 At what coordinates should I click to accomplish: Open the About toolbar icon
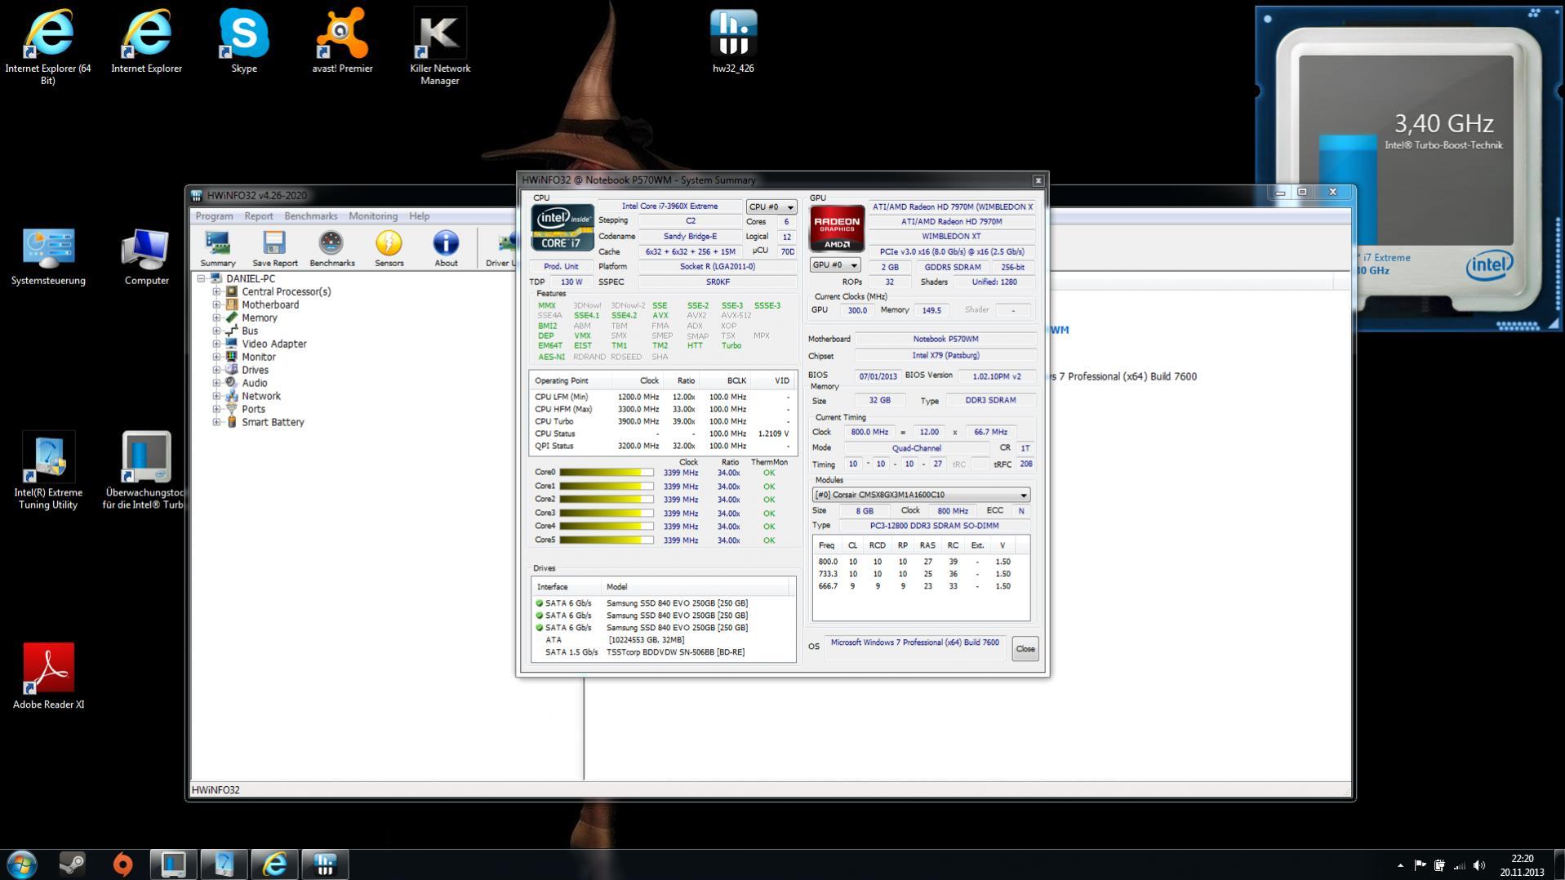(x=446, y=249)
